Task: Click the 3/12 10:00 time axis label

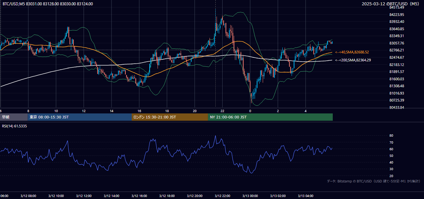Action: (x=56, y=196)
